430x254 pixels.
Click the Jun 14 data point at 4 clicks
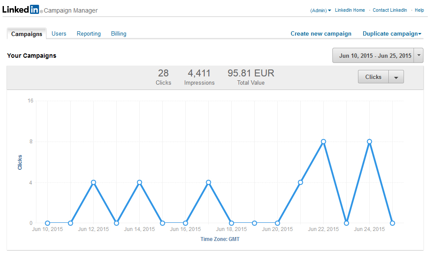(x=139, y=182)
